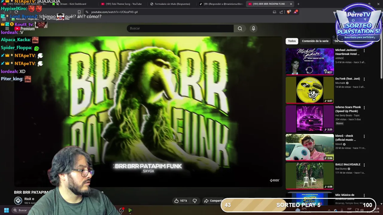This screenshot has height=215, width=383.
Task: Open the YouTube hamburger guide menu
Action: 7,29
